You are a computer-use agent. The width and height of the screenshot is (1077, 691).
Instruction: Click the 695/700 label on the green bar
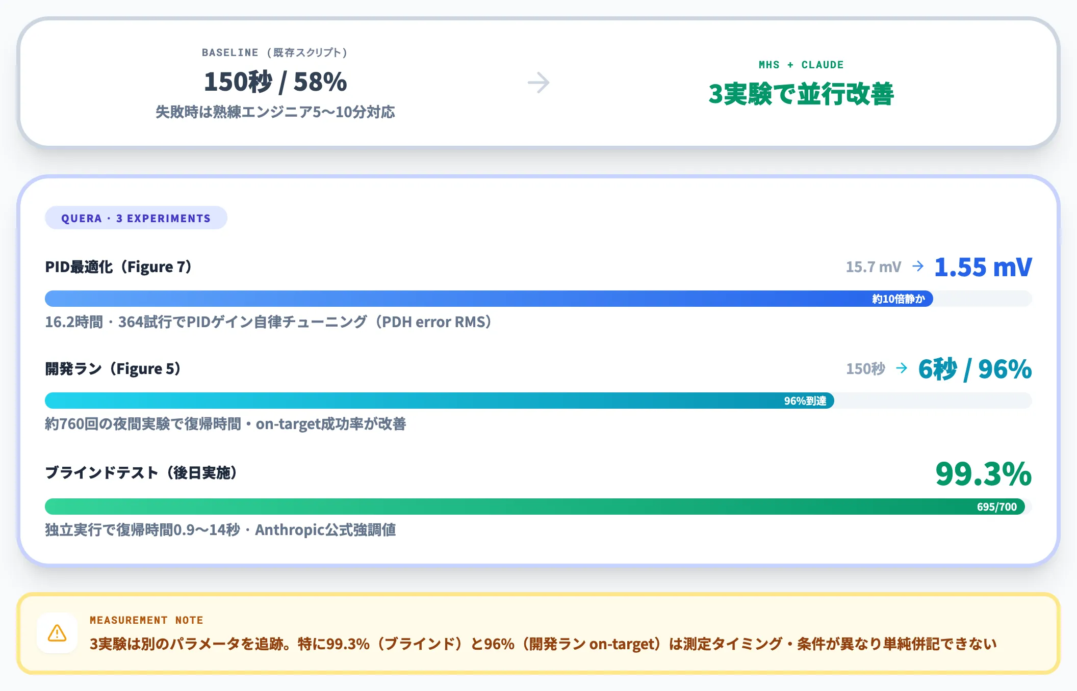997,507
